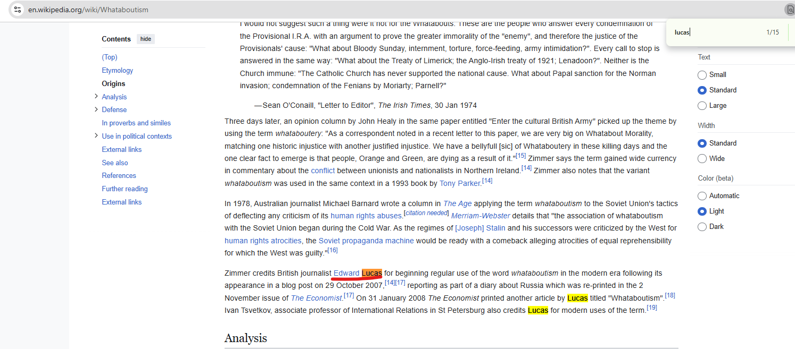
Task: Select Automatic color mode
Action: tap(702, 196)
